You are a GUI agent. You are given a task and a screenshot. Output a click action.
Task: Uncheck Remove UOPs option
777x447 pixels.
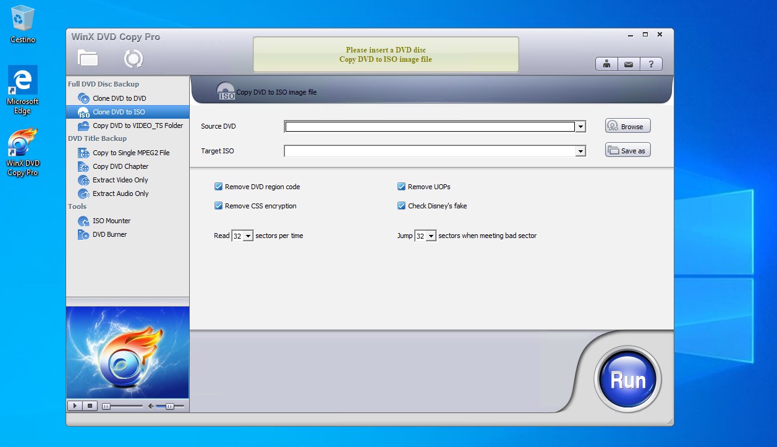(x=401, y=187)
